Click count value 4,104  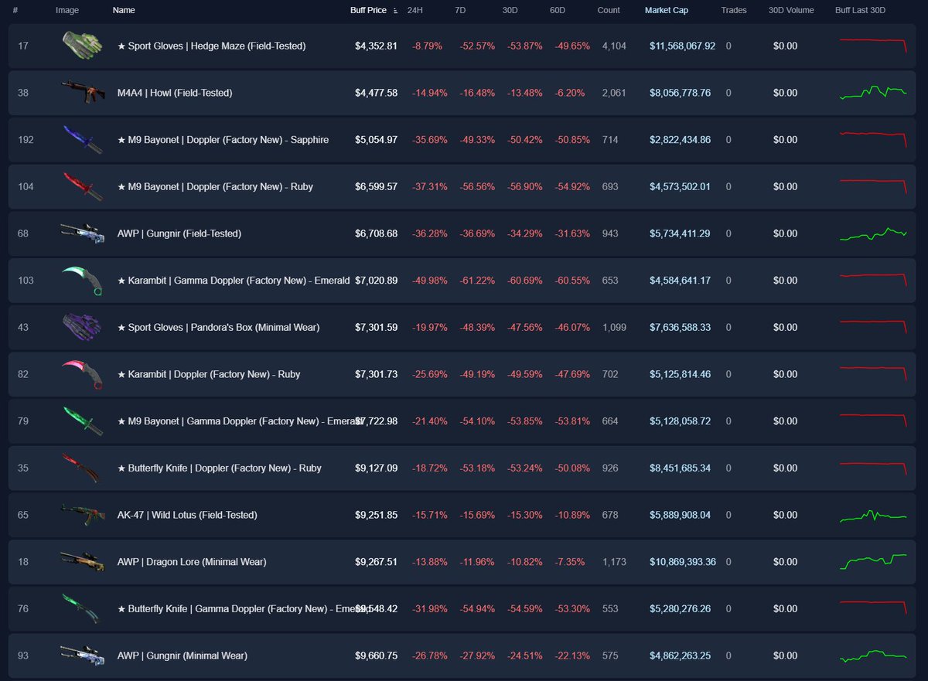tap(614, 46)
